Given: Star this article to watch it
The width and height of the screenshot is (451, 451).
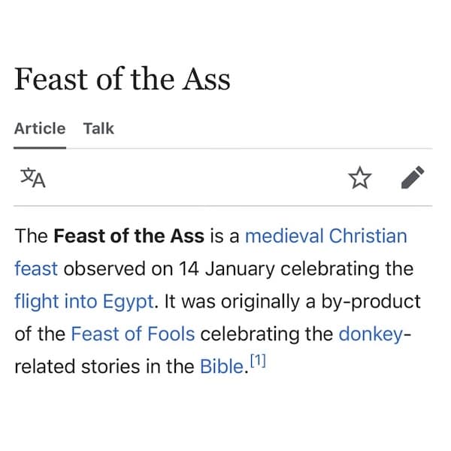Looking at the screenshot, I should pyautogui.click(x=360, y=178).
